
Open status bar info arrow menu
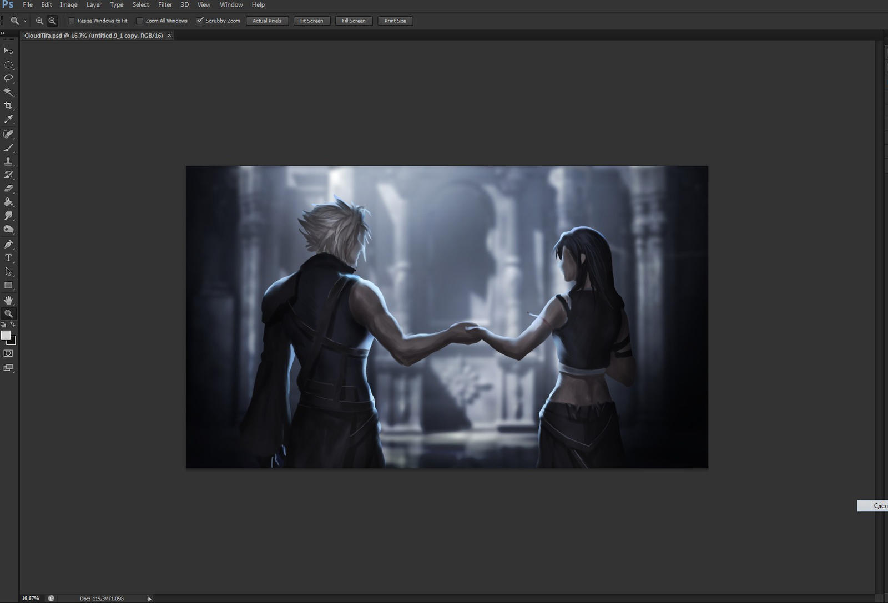pyautogui.click(x=149, y=599)
